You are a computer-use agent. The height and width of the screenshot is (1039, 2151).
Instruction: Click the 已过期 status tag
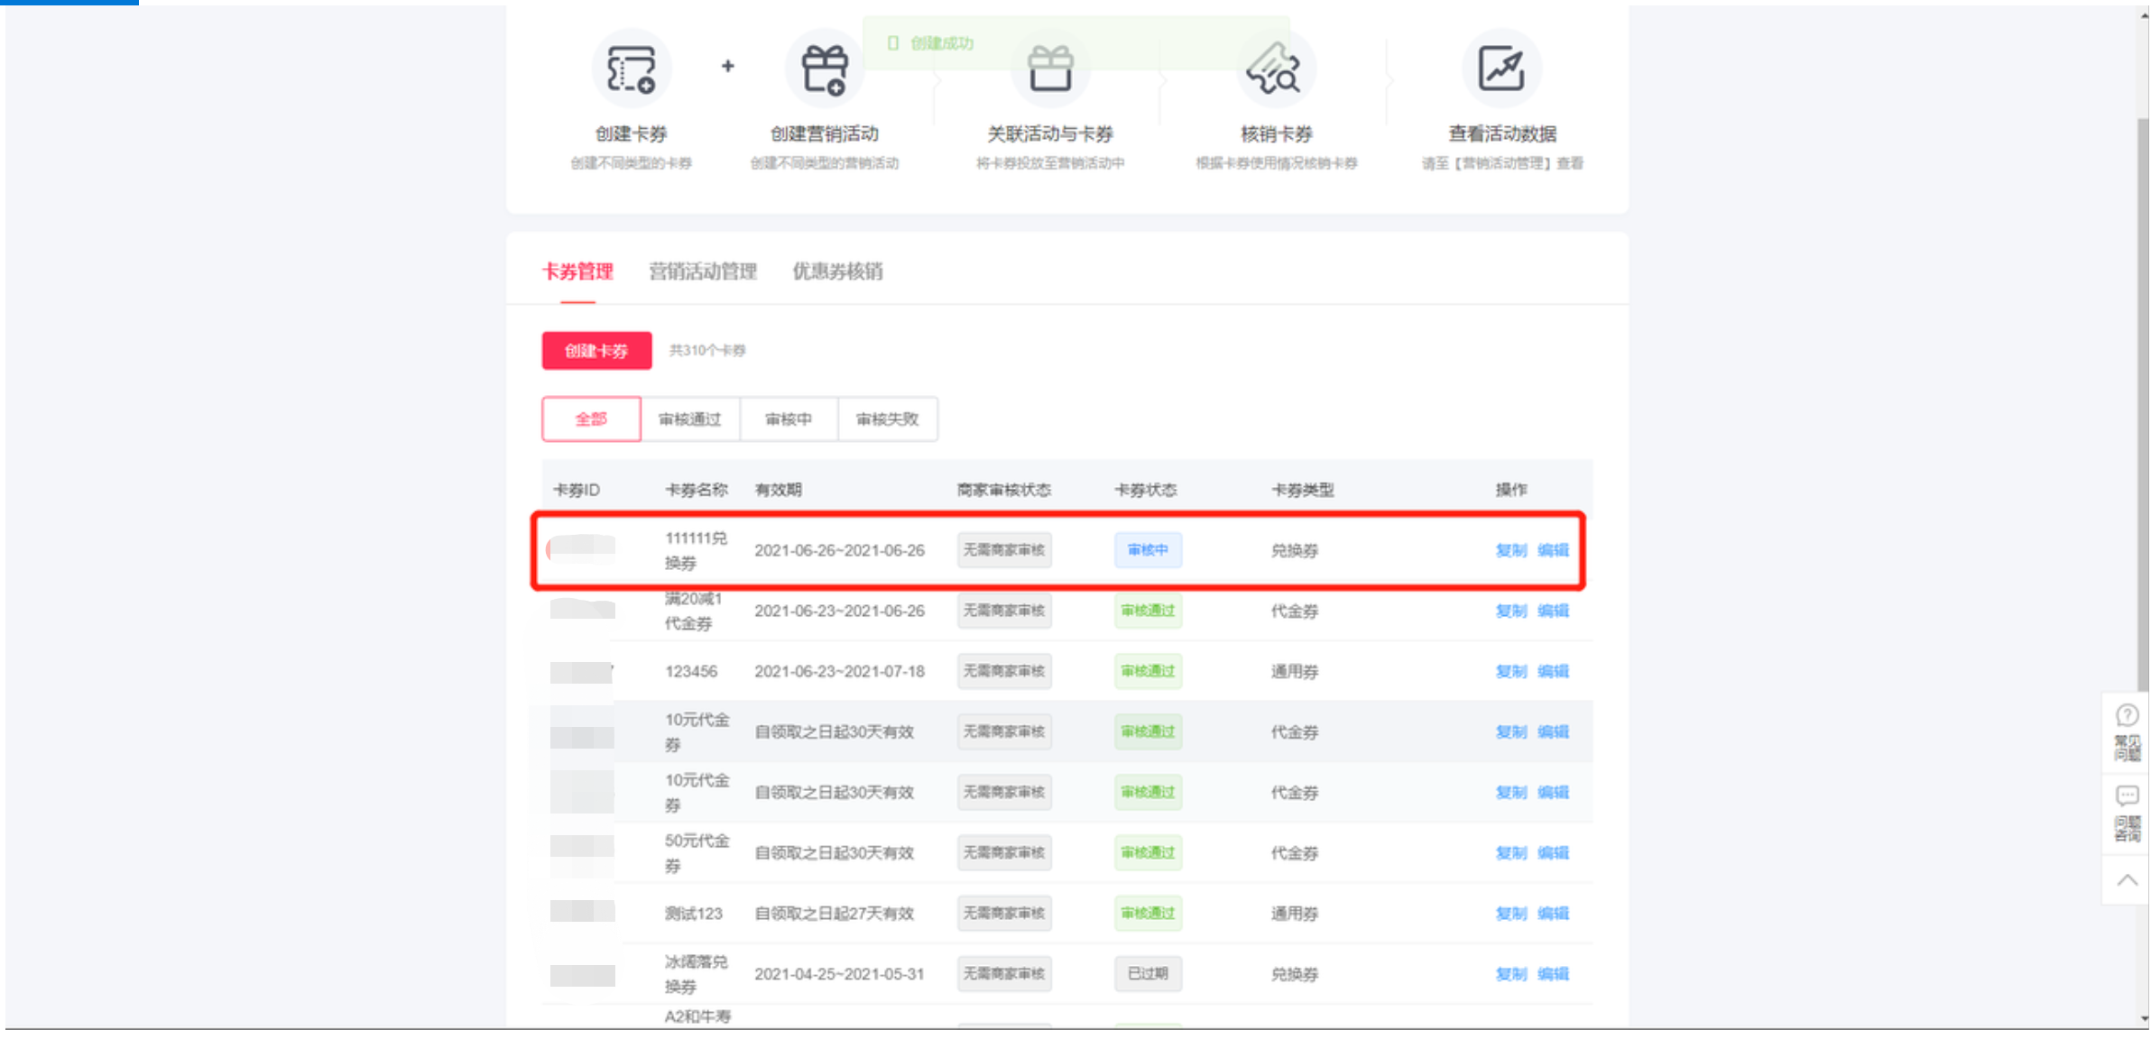tap(1148, 974)
